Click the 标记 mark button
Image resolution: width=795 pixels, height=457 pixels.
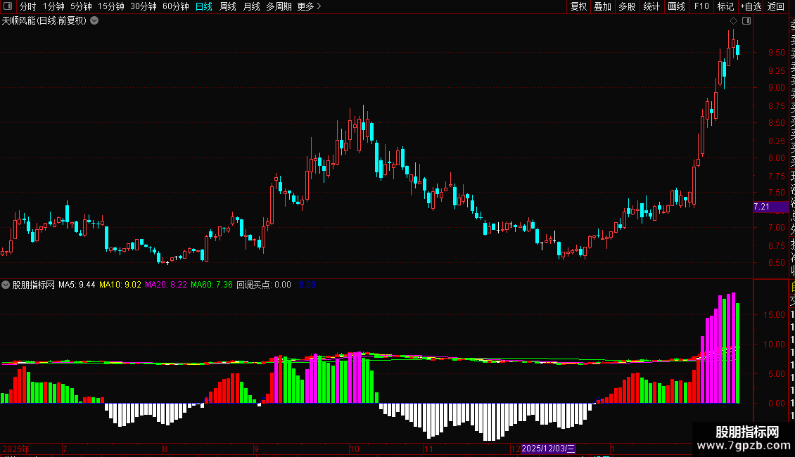(725, 6)
